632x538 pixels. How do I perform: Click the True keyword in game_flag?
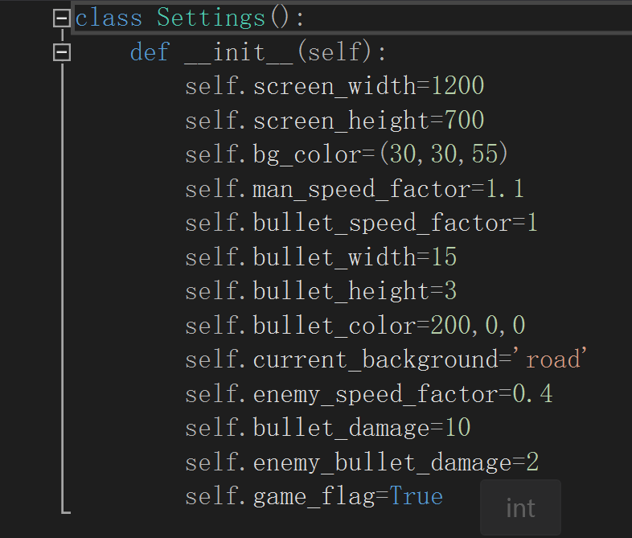[417, 496]
